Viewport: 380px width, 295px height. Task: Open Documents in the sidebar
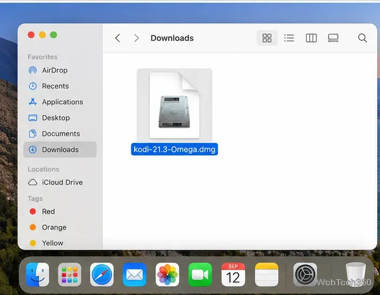coord(60,133)
